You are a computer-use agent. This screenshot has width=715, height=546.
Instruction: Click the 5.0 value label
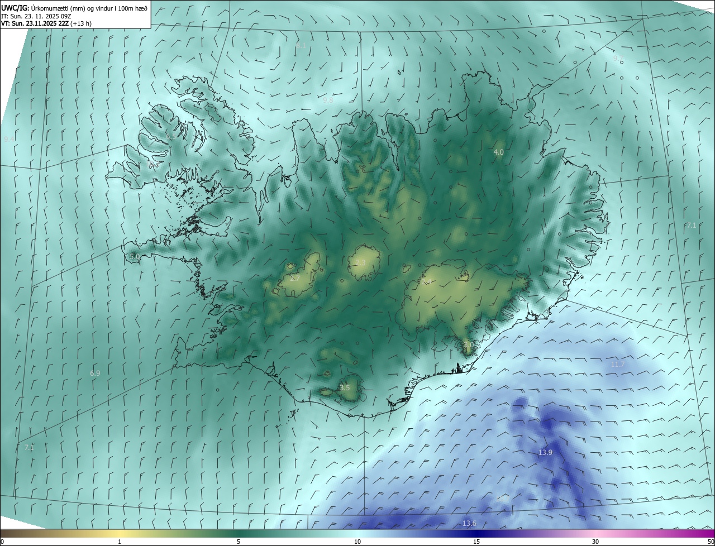[x=135, y=256]
